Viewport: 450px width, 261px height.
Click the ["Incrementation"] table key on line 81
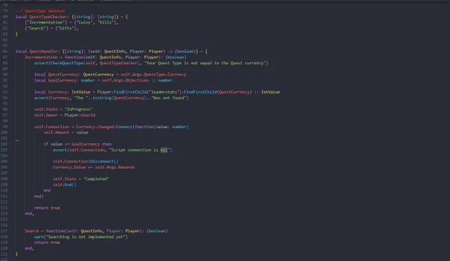[x=46, y=23]
